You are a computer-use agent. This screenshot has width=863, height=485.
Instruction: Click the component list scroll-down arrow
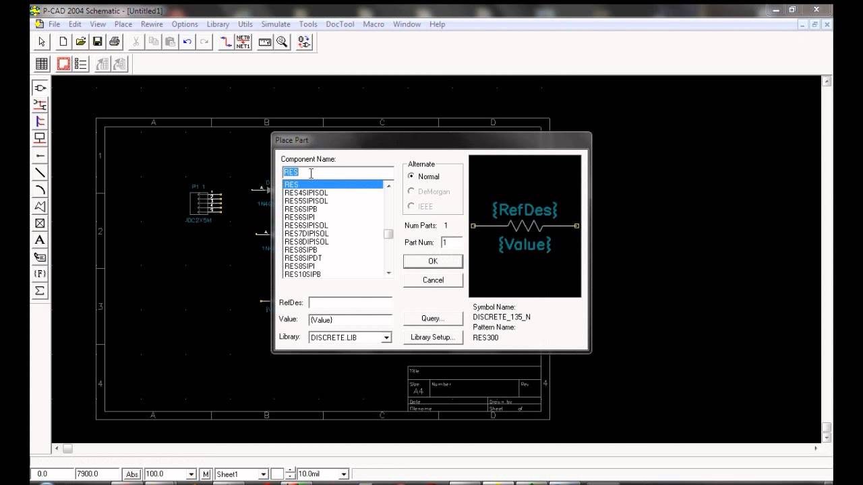pos(388,273)
